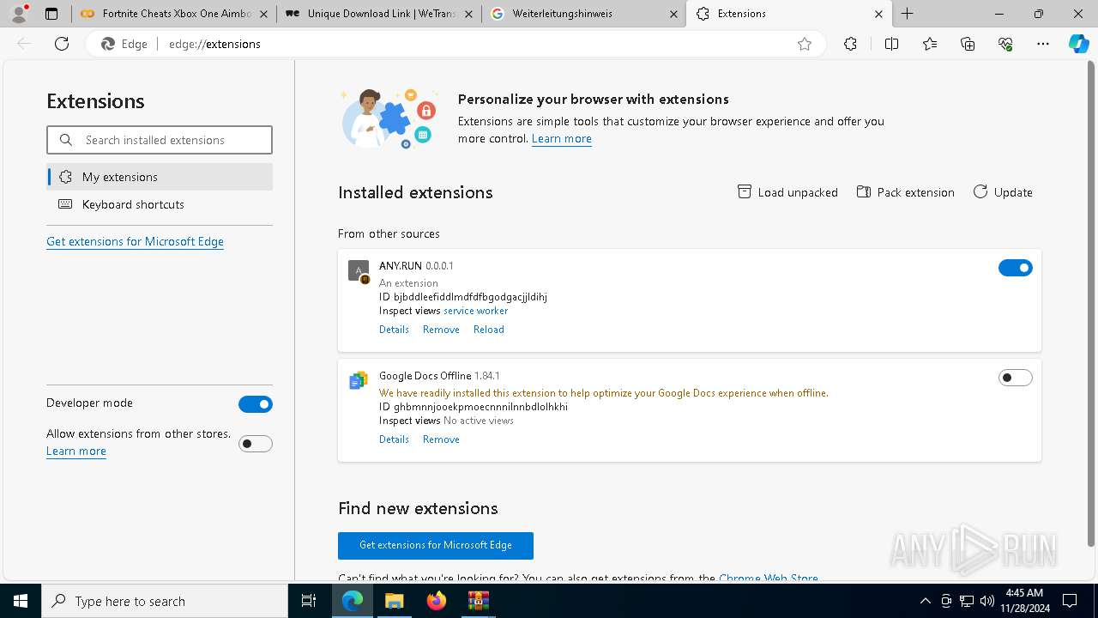Open Settings and more ellipsis
The image size is (1098, 618).
1043,44
